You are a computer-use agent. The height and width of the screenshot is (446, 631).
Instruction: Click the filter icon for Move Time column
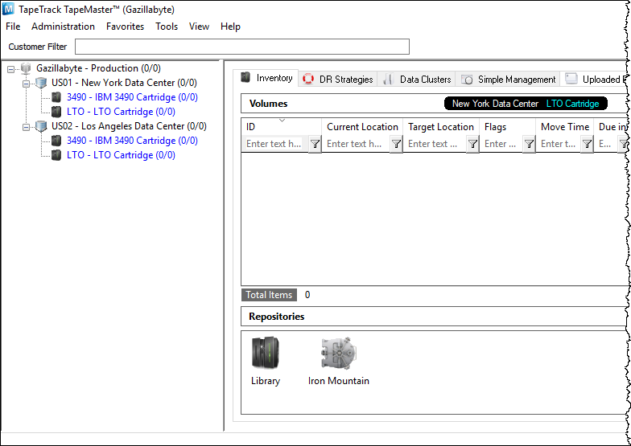588,144
